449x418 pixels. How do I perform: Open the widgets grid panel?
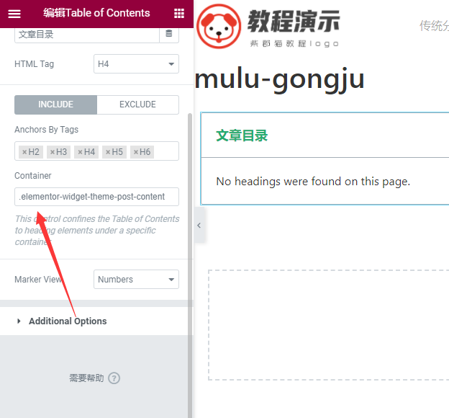[x=179, y=13]
